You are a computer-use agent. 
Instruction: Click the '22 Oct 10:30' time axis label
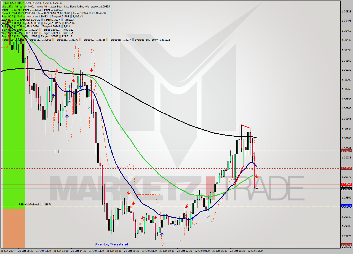tap(255, 251)
